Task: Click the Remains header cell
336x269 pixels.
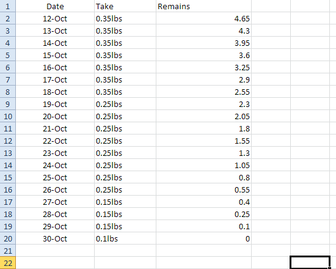Action: click(203, 6)
